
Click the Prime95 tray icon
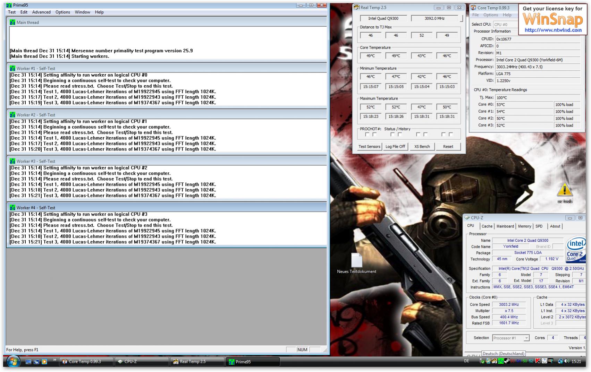click(x=500, y=361)
